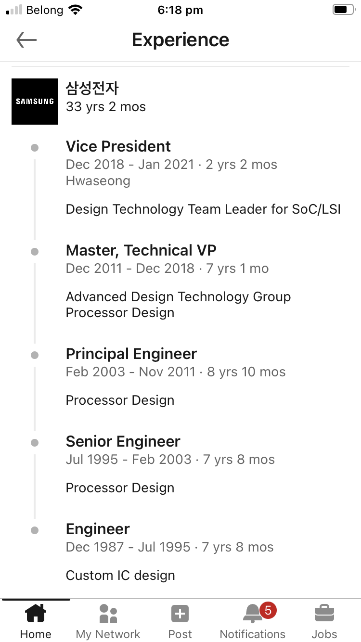The width and height of the screenshot is (361, 642).
Task: Tap the timeline dot beside Principal Engineer
Action: pyautogui.click(x=35, y=355)
